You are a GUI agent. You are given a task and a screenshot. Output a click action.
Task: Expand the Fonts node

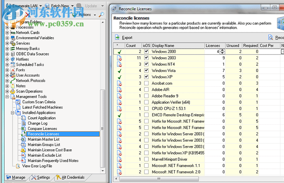click(x=7, y=70)
